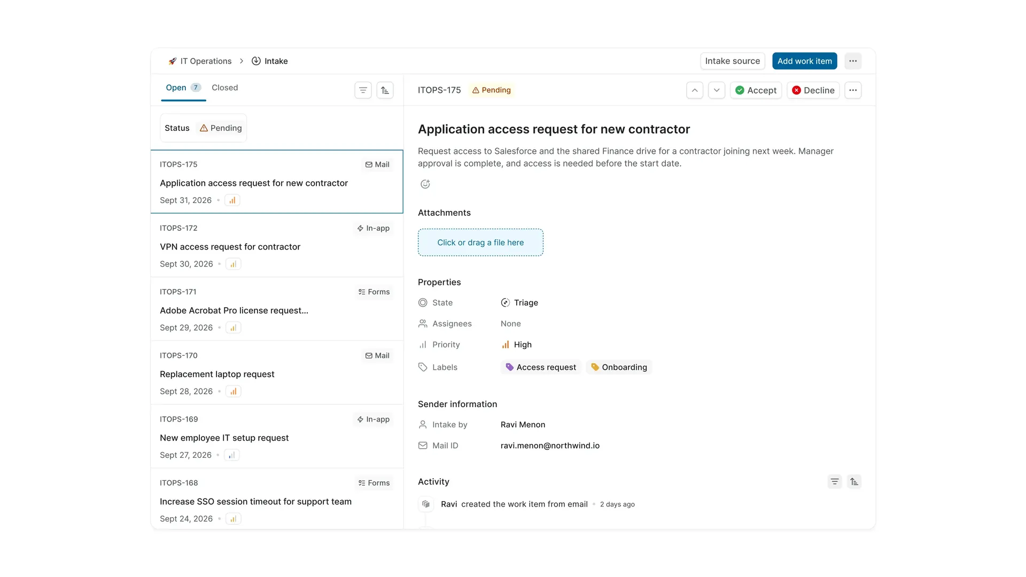The image size is (1026, 577).
Task: Click the sender name Ravi Menon
Action: pyautogui.click(x=523, y=425)
